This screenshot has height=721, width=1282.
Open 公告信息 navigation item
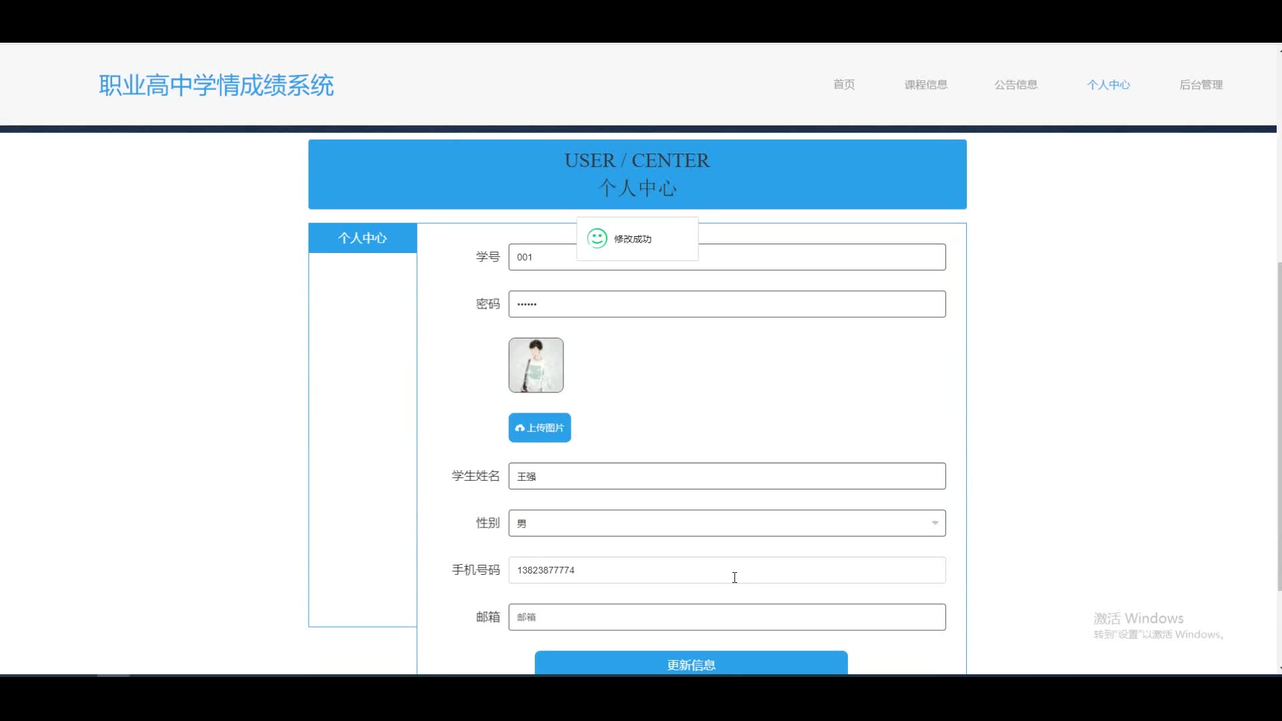[1016, 85]
